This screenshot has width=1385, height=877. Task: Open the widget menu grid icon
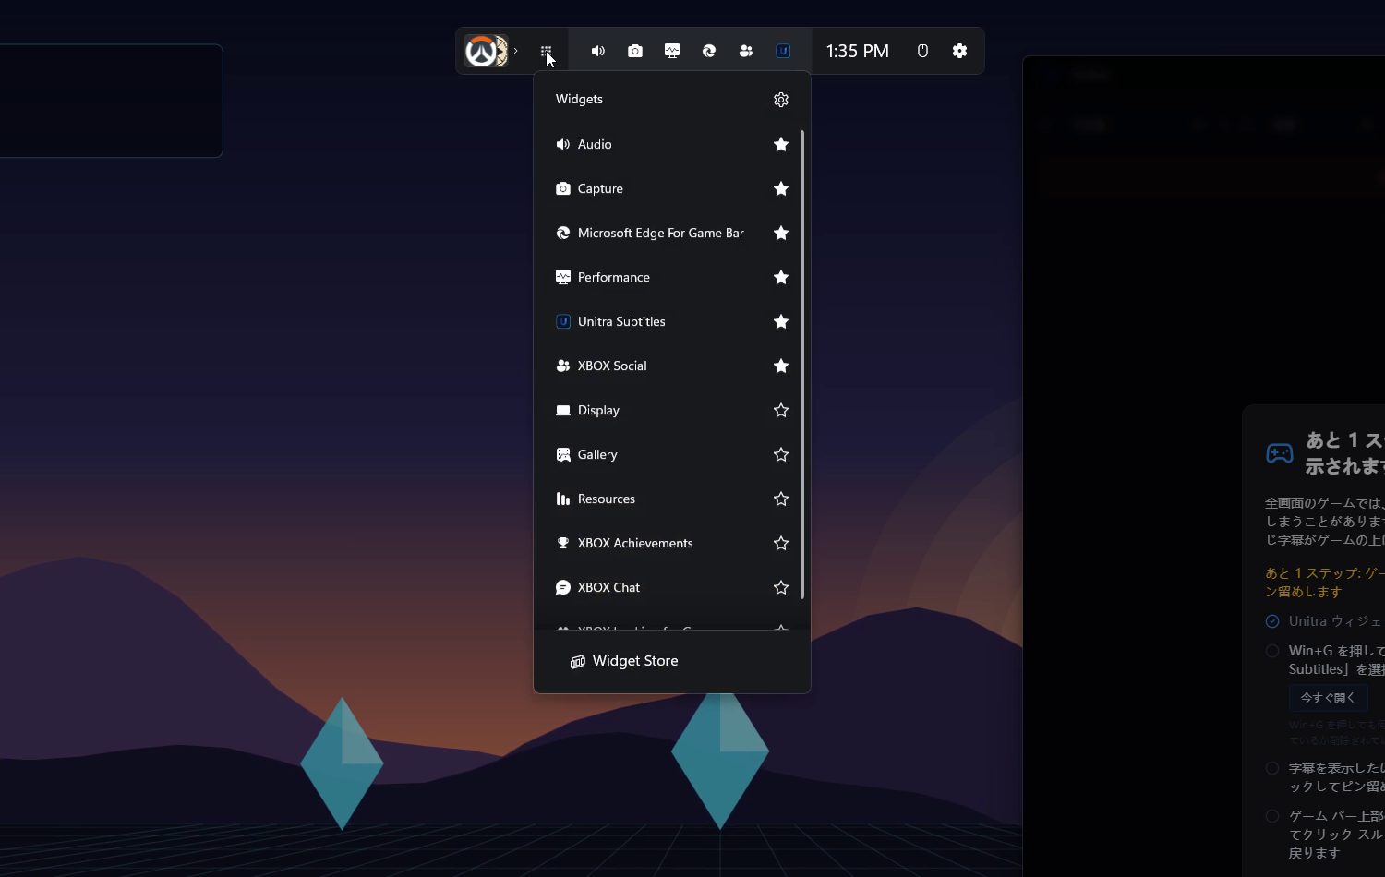click(547, 52)
